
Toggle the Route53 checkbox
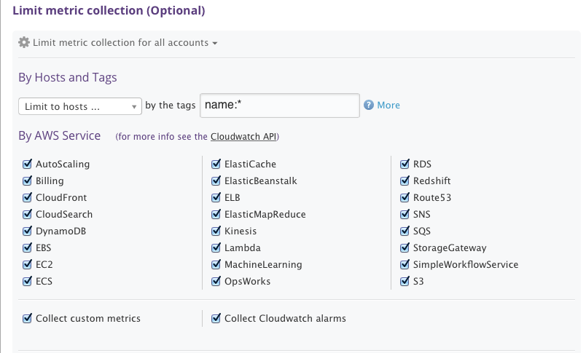405,197
